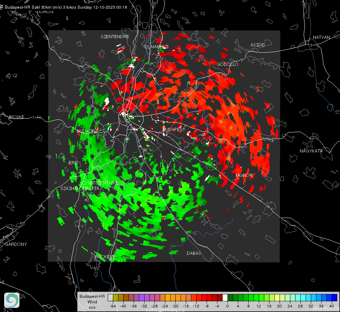This screenshot has width=340, height=312.
Task: Click the BUDAÖRS town label
Action: [x=87, y=131]
